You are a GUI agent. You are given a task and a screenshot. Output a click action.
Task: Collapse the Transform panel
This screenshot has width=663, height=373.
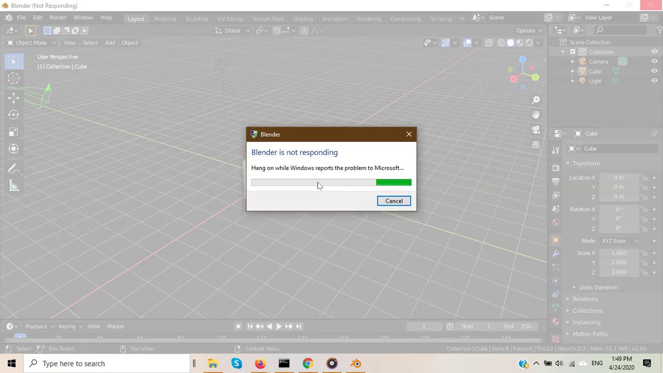click(x=586, y=164)
